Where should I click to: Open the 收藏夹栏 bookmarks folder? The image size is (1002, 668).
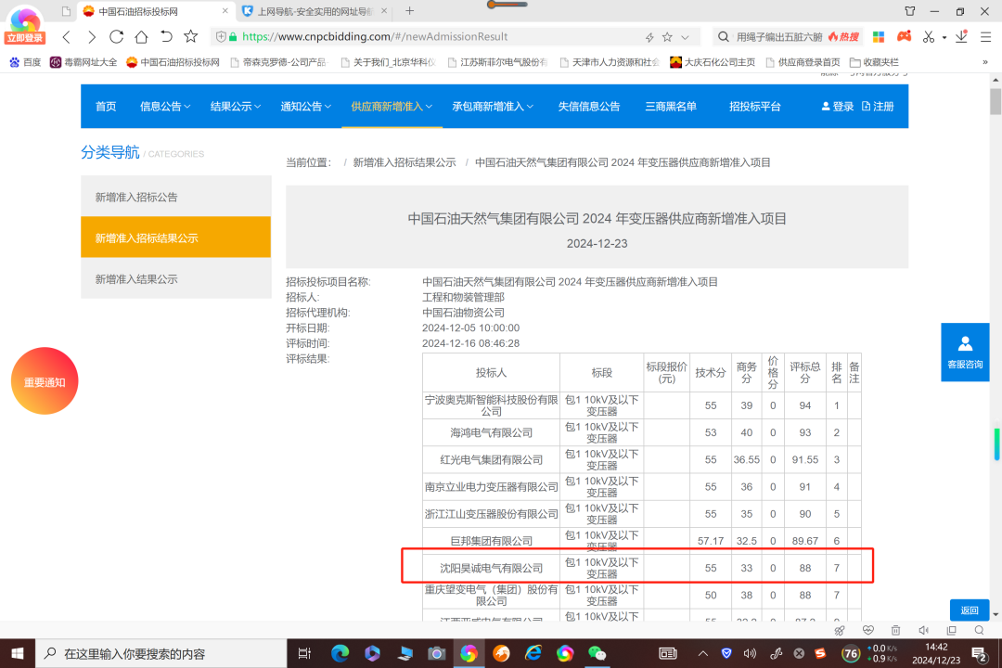point(874,62)
